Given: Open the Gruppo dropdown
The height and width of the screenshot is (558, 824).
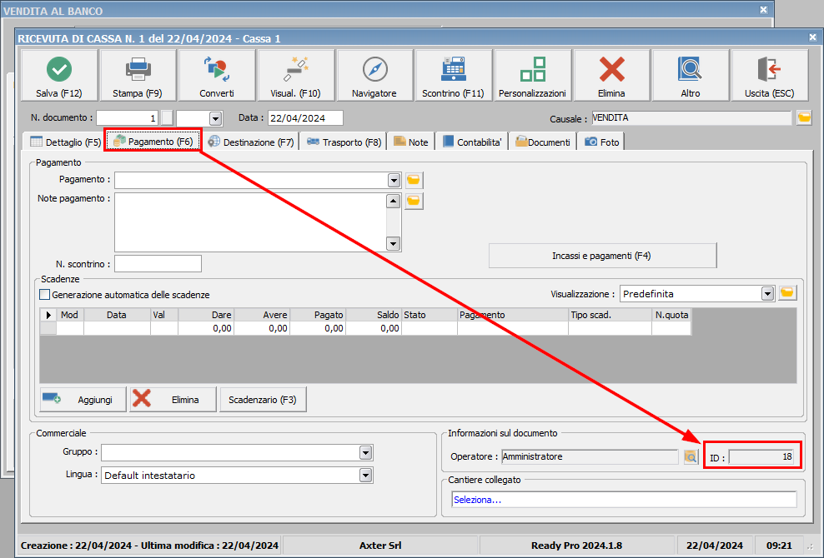Looking at the screenshot, I should [x=366, y=452].
